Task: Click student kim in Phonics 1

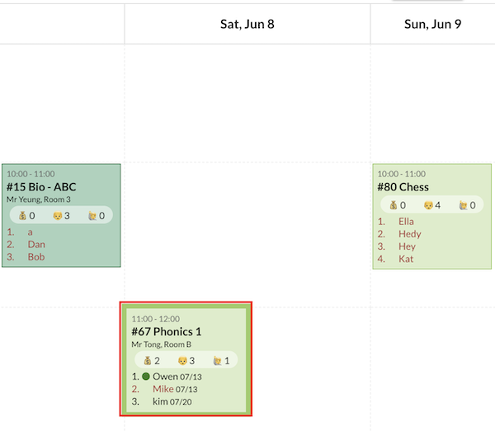Action: [x=160, y=402]
